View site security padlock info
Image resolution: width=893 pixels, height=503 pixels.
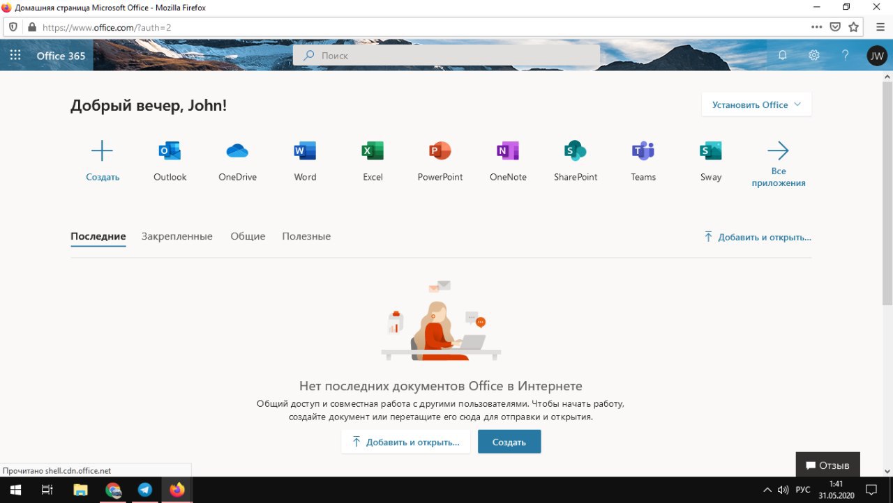coord(31,27)
